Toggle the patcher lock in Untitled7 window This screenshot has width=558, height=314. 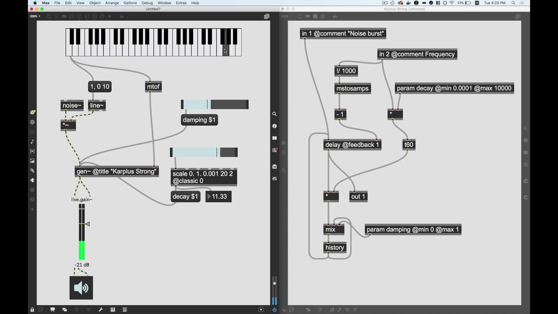(32, 310)
